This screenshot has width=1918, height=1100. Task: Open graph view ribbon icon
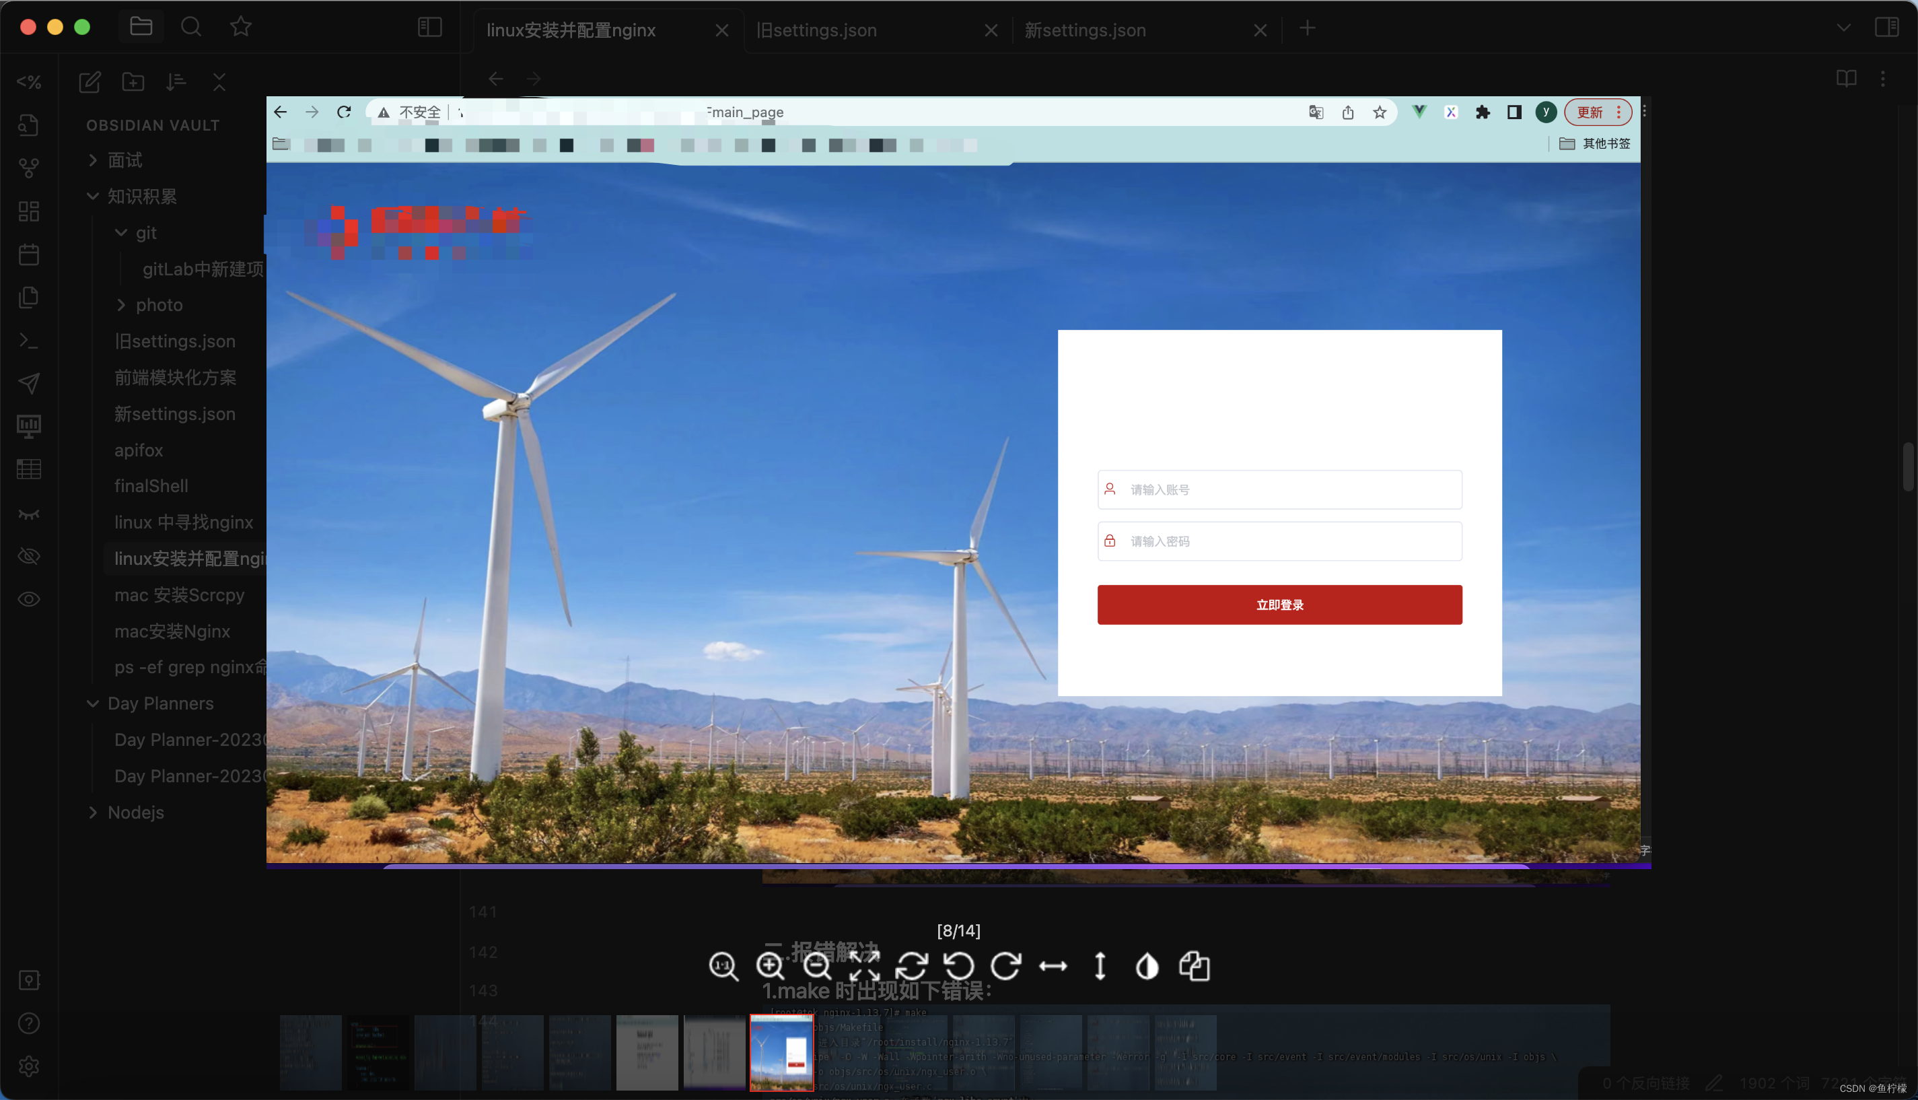tap(29, 168)
